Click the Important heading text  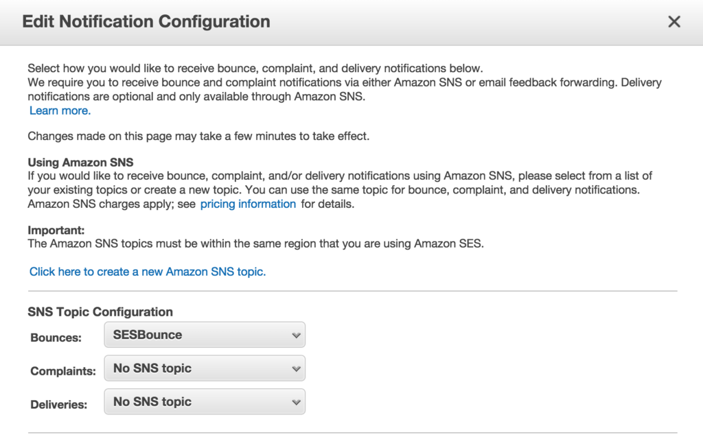tap(56, 231)
